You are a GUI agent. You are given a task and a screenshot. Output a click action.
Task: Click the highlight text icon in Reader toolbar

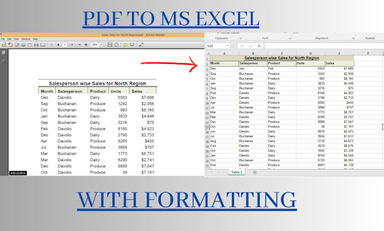coord(132,45)
